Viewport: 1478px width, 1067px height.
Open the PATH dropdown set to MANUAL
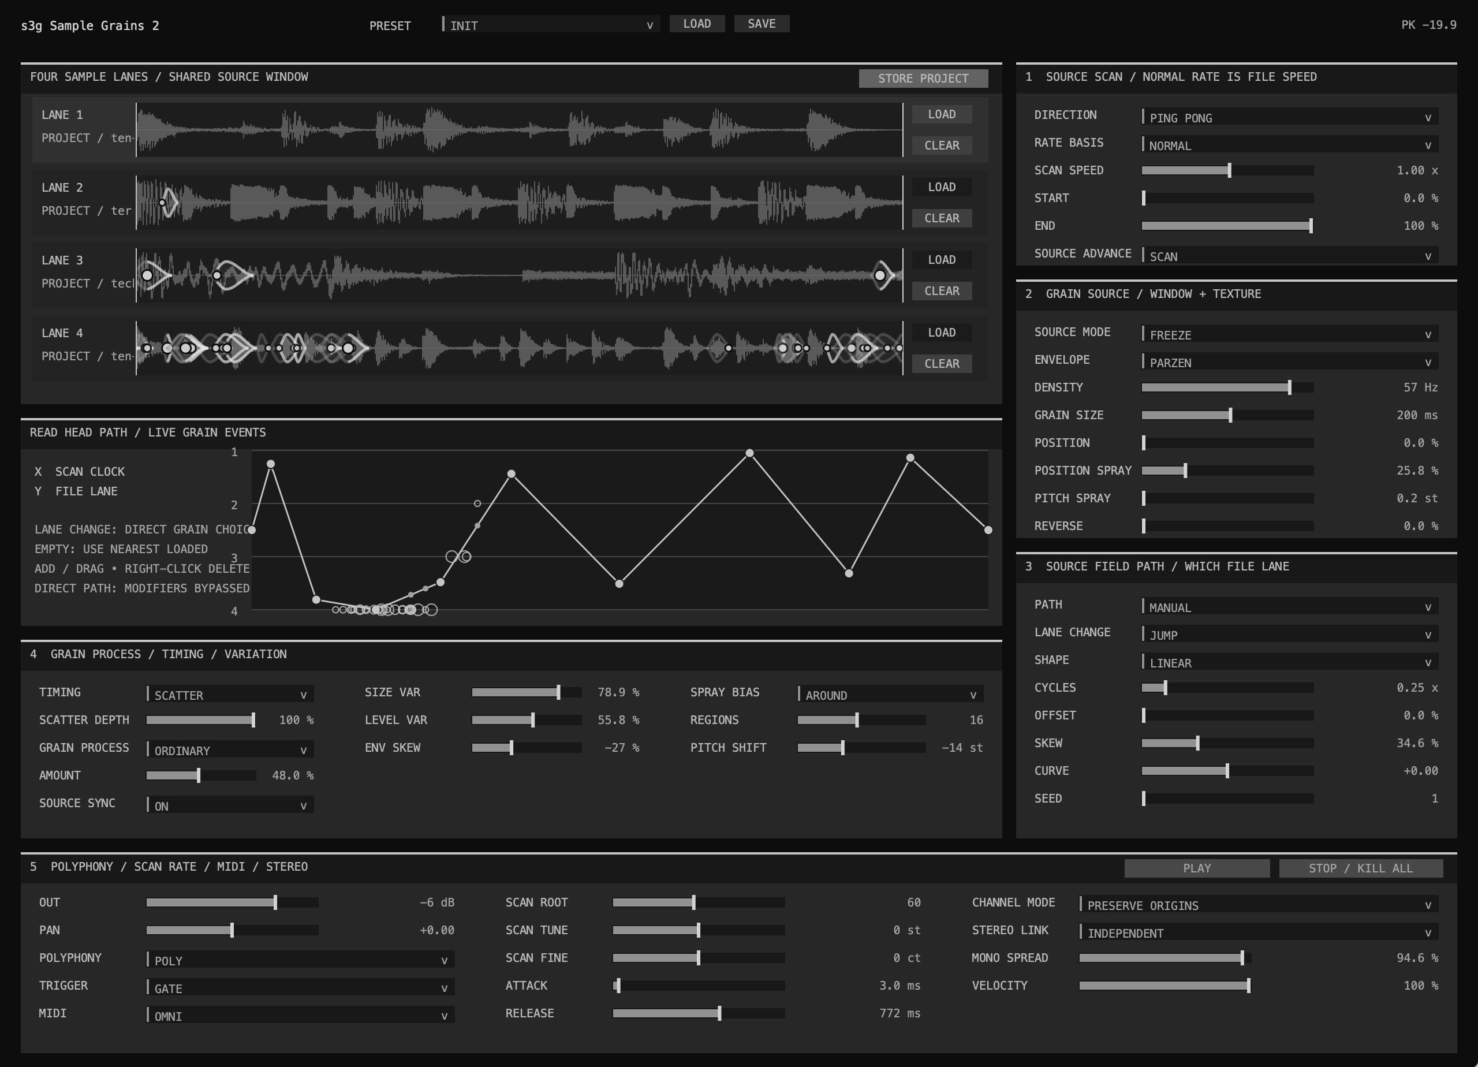click(1290, 607)
